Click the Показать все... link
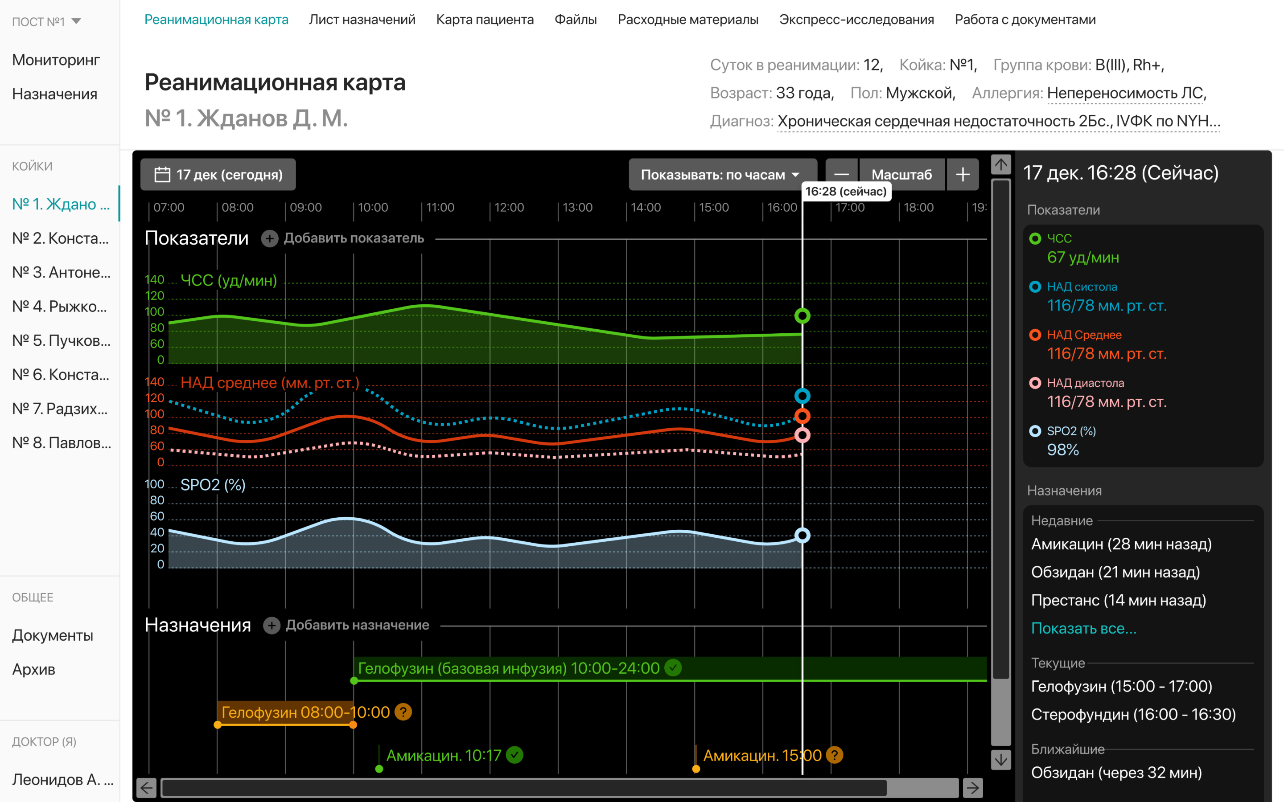Viewport: 1284px width, 802px height. coord(1083,628)
